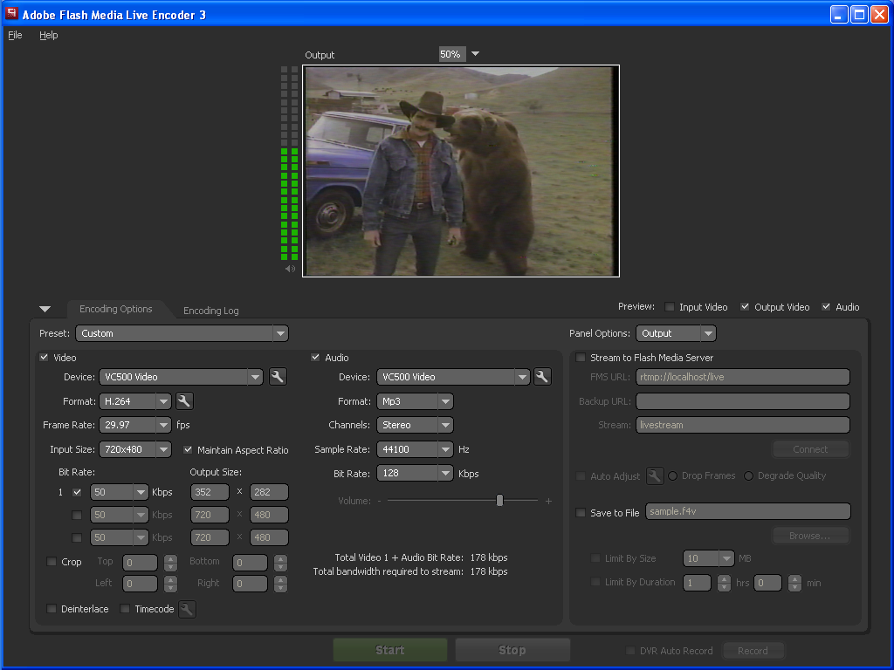Switch to the Encoding Log tab
894x670 pixels.
210,311
